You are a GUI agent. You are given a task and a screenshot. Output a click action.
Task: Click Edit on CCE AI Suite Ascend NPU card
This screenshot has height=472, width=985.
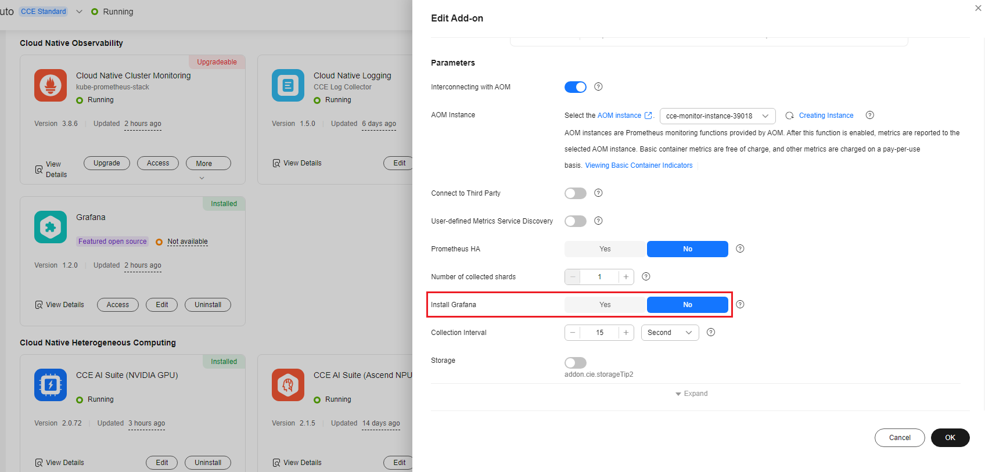(x=399, y=463)
